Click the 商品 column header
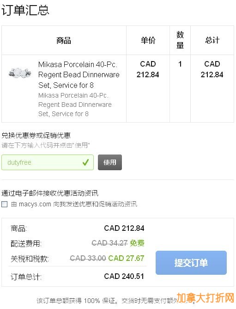The height and width of the screenshot is (309, 236). pos(64,40)
